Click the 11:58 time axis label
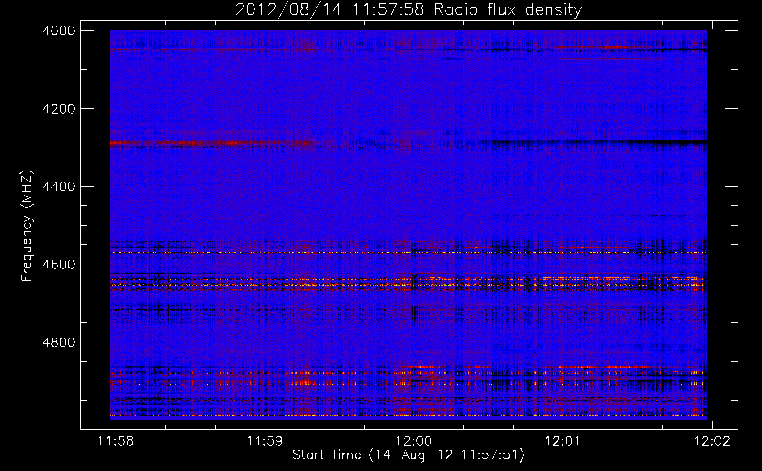 coord(115,441)
